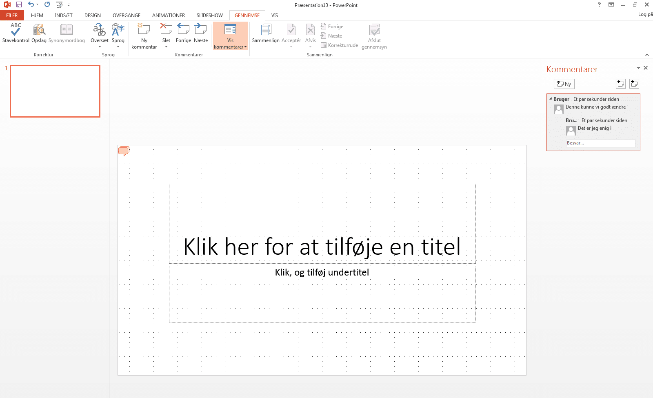653x398 pixels.
Task: Open the FILER menu tab
Action: [x=12, y=16]
